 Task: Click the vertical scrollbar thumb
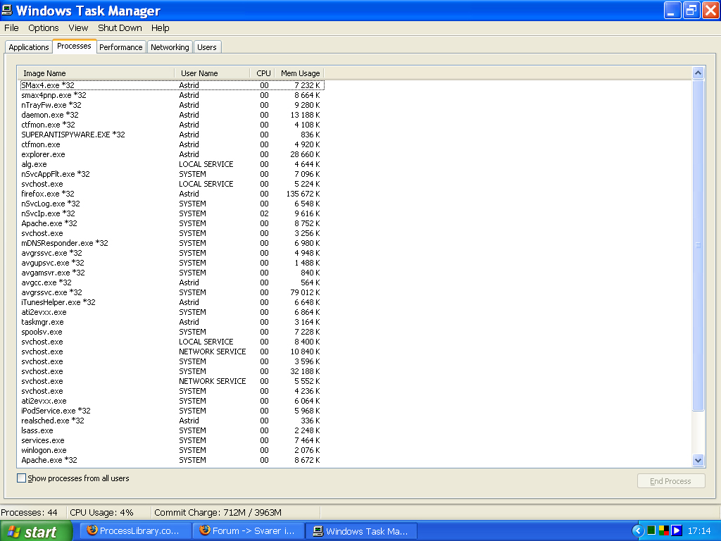coord(698,244)
